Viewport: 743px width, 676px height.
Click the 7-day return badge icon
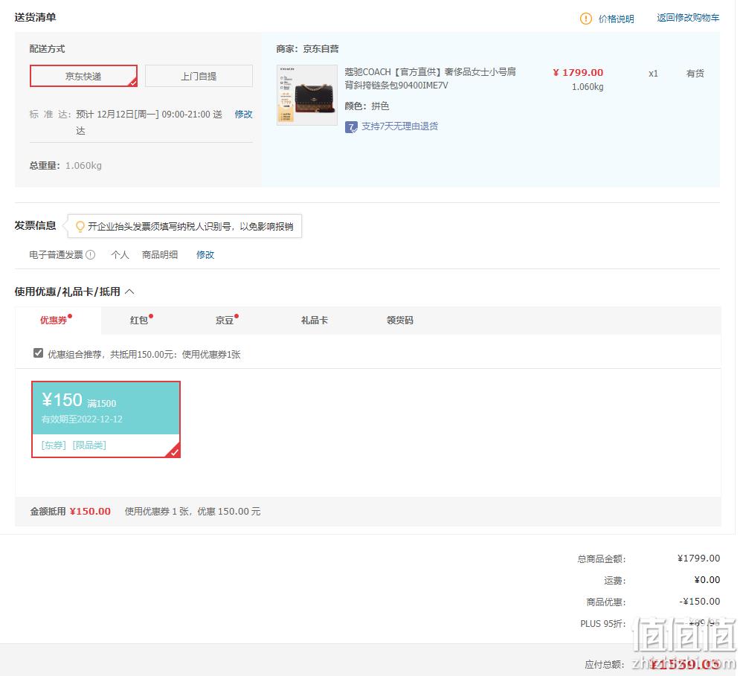pos(351,127)
